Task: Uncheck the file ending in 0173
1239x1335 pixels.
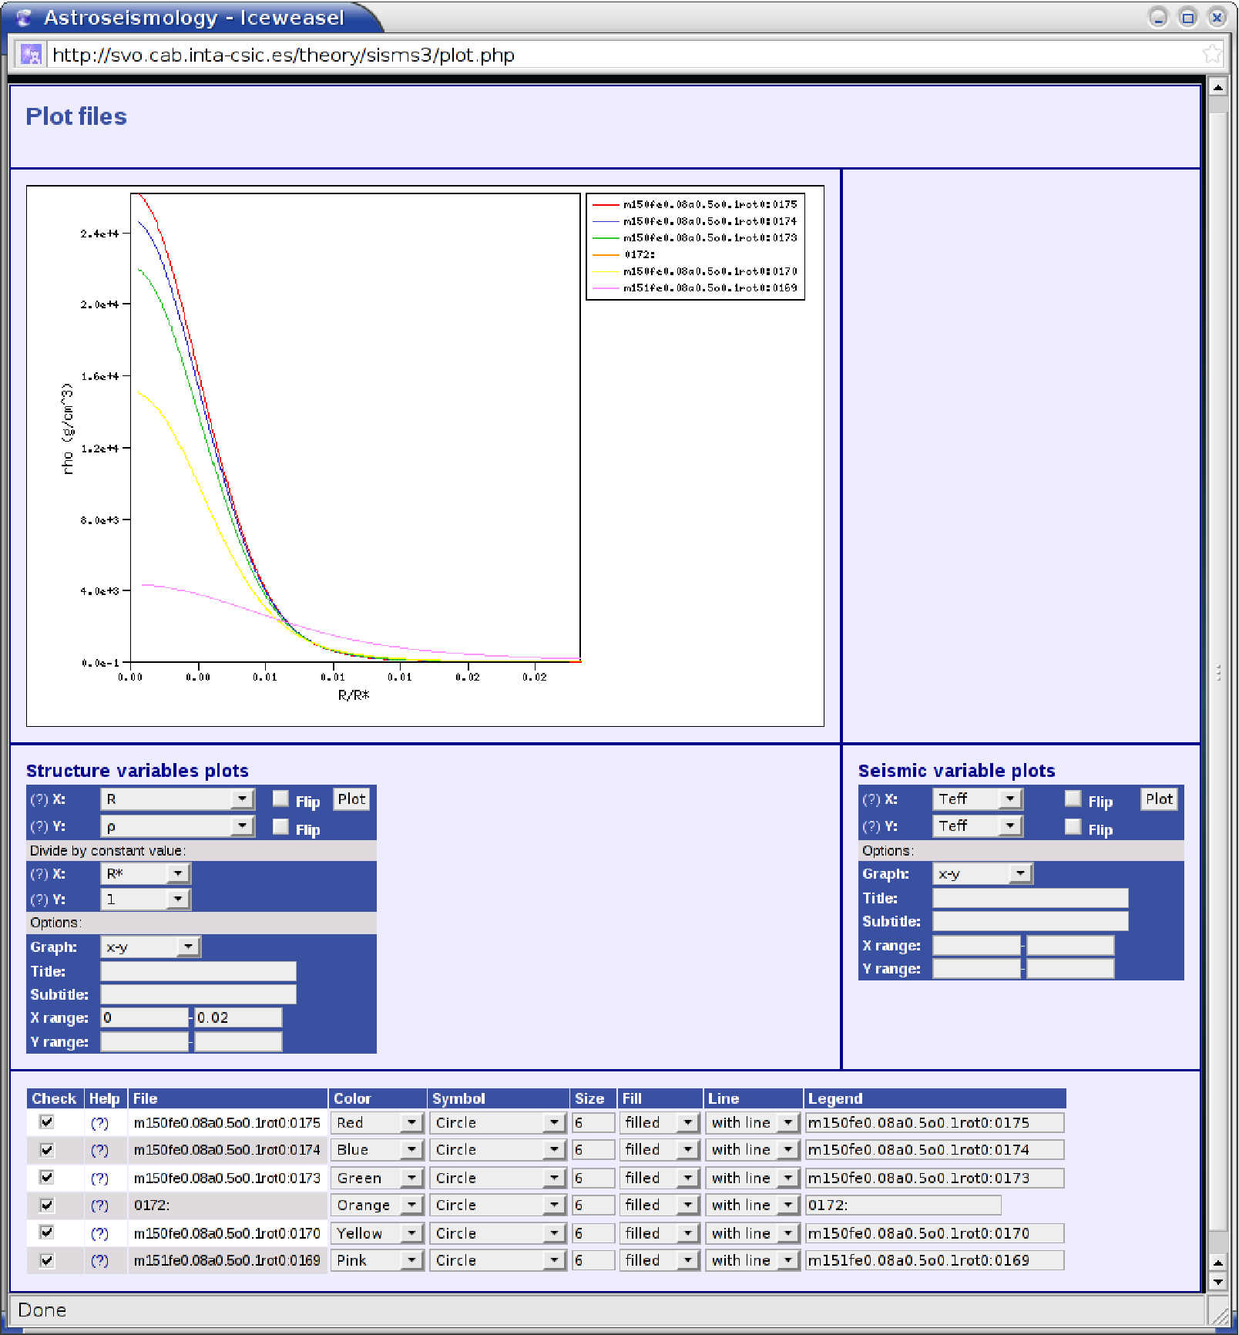Action: [x=47, y=1178]
